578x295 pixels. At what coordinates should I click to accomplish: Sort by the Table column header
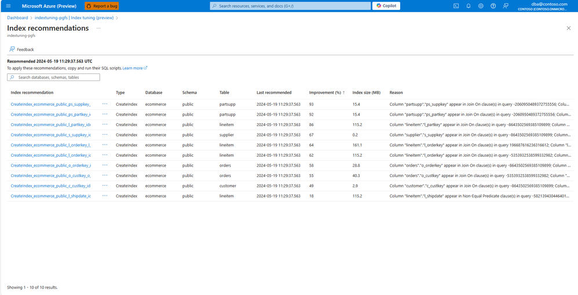[x=224, y=93]
